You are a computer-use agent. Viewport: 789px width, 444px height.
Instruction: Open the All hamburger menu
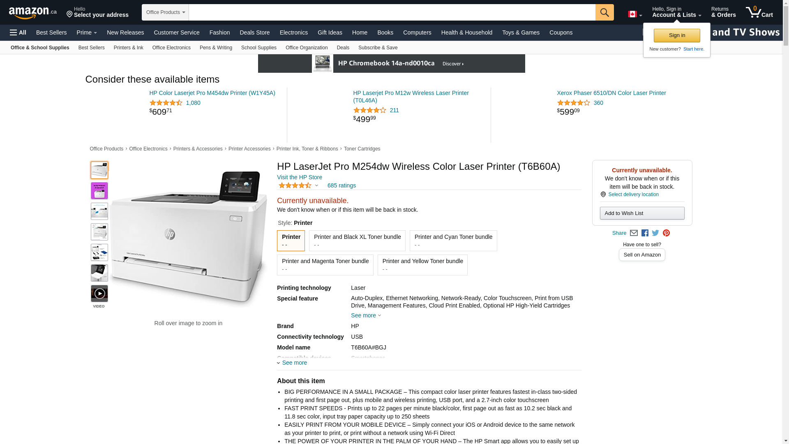18,32
